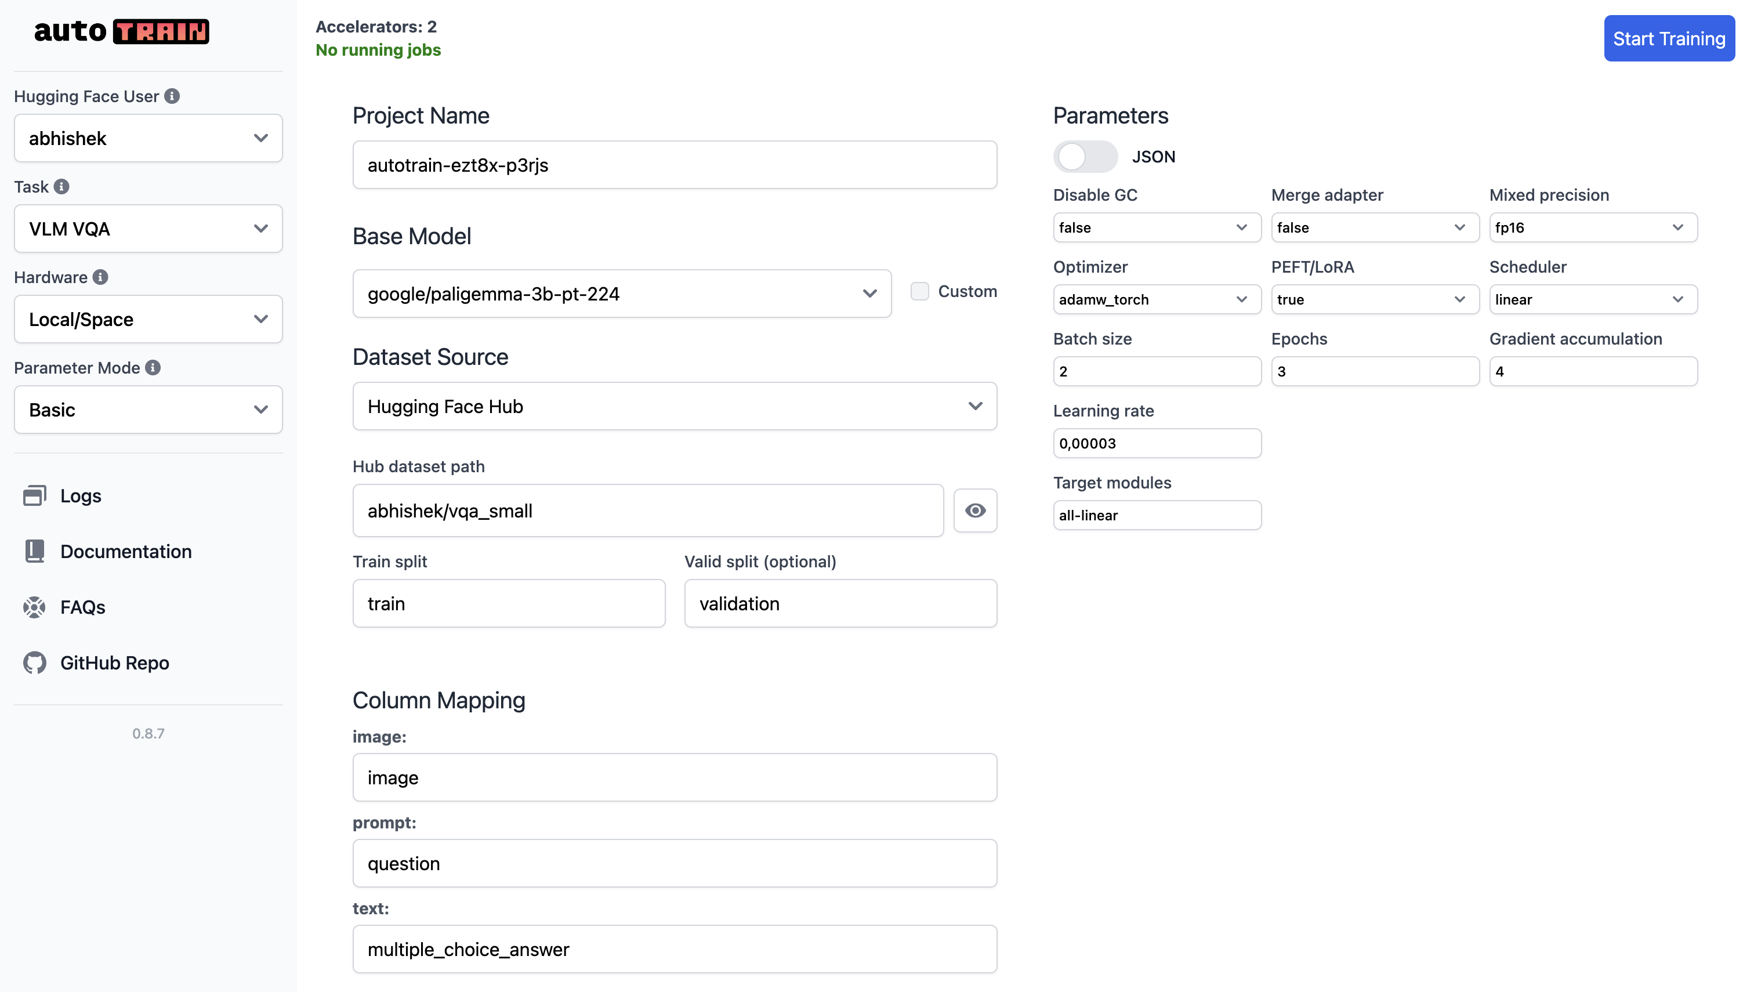Click the Documentation book icon
Viewport: 1754px width, 992px height.
pyautogui.click(x=34, y=551)
